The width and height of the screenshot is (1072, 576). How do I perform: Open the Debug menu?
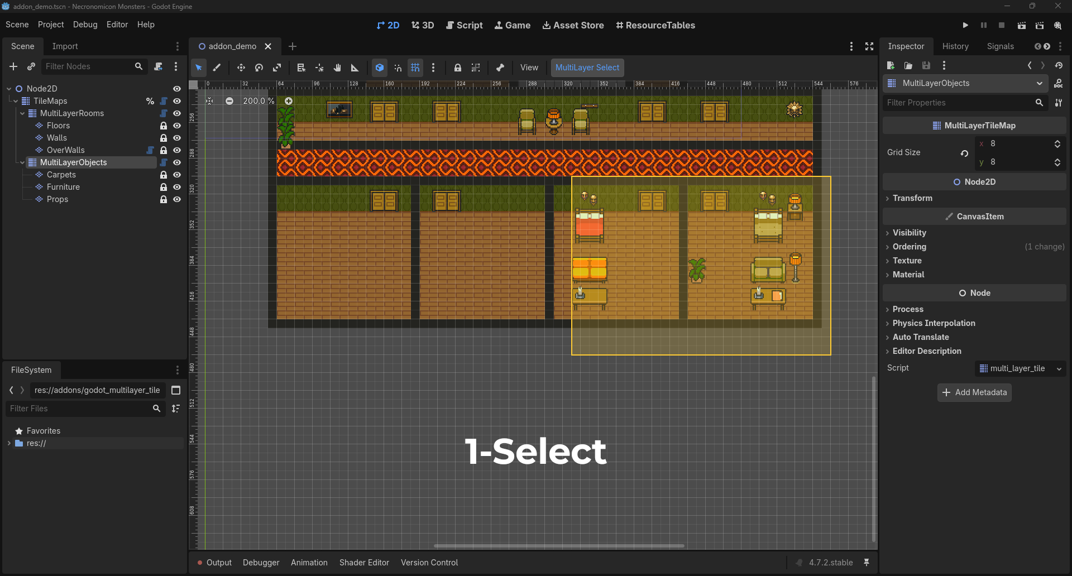pyautogui.click(x=85, y=25)
